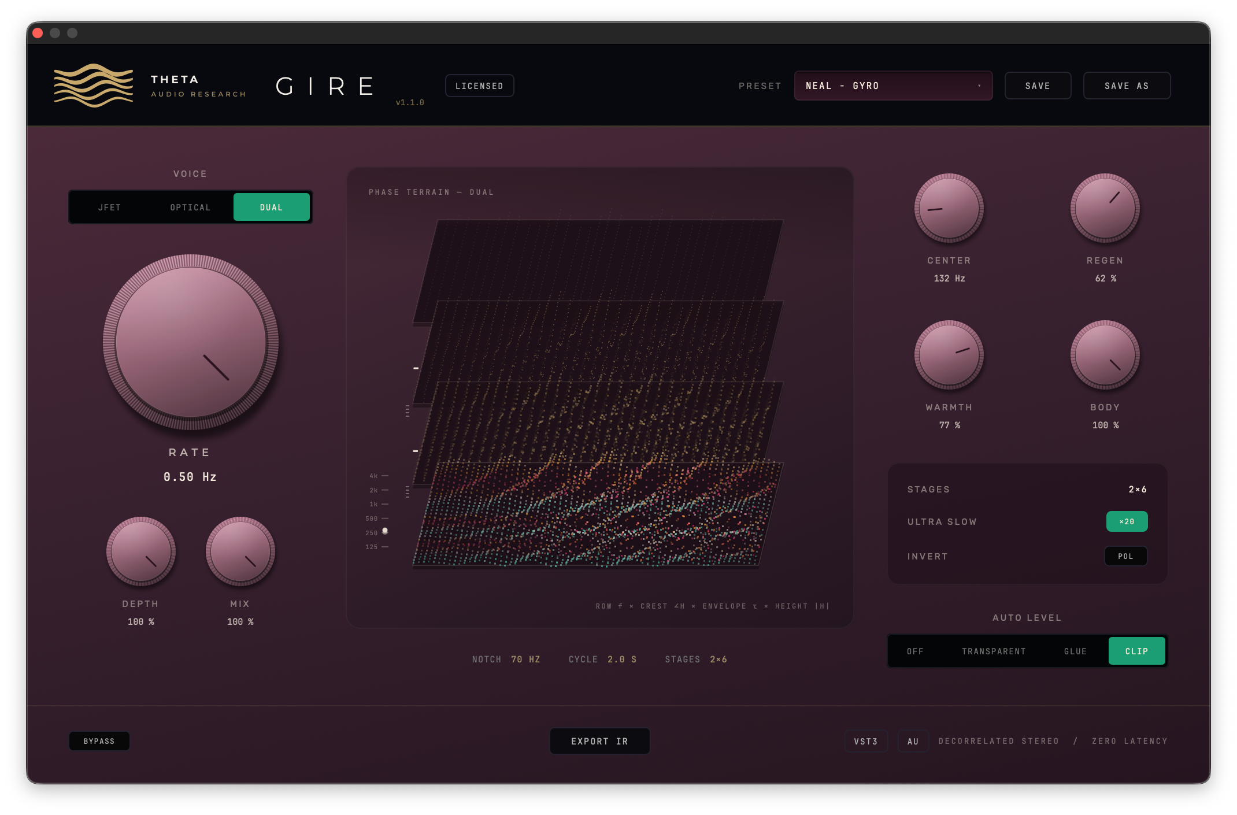
Task: Click the 77 % warmth value
Action: pyautogui.click(x=950, y=425)
